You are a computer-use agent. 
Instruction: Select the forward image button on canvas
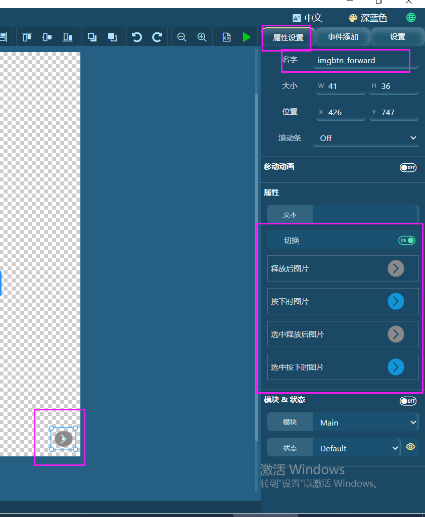pos(63,439)
